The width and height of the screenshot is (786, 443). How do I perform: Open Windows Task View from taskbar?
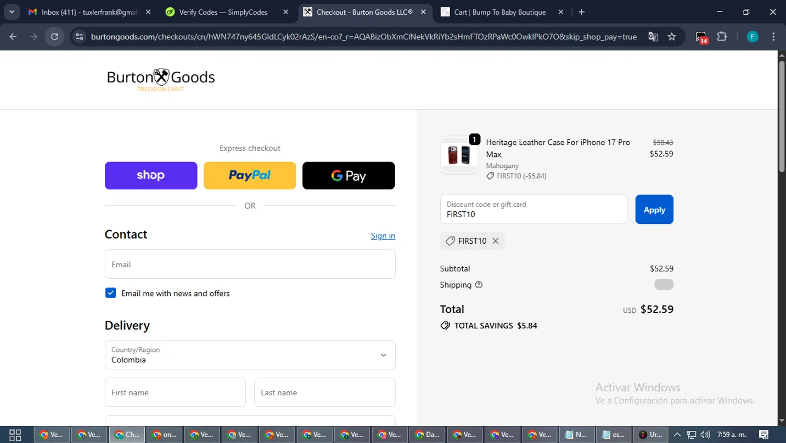[15, 435]
